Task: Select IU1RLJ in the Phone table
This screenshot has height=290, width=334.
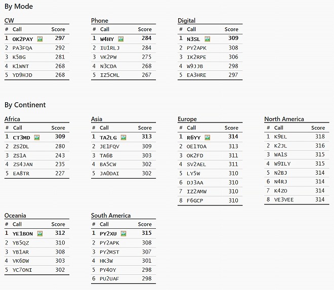Action: click(110, 48)
